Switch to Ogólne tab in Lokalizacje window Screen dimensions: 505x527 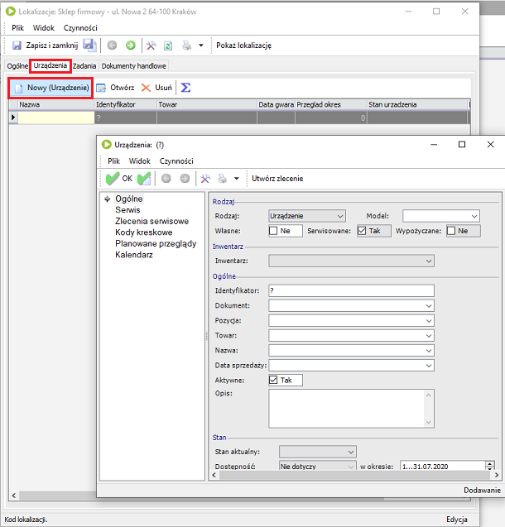click(17, 66)
